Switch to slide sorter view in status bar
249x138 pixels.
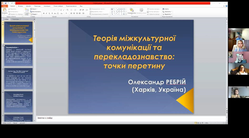pyautogui.click(x=198, y=123)
